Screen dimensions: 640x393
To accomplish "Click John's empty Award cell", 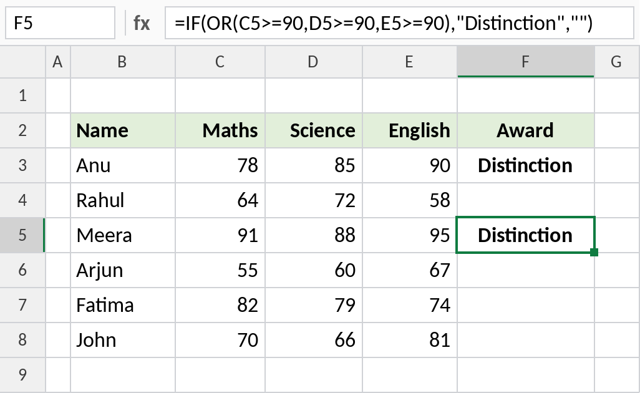I will [526, 340].
